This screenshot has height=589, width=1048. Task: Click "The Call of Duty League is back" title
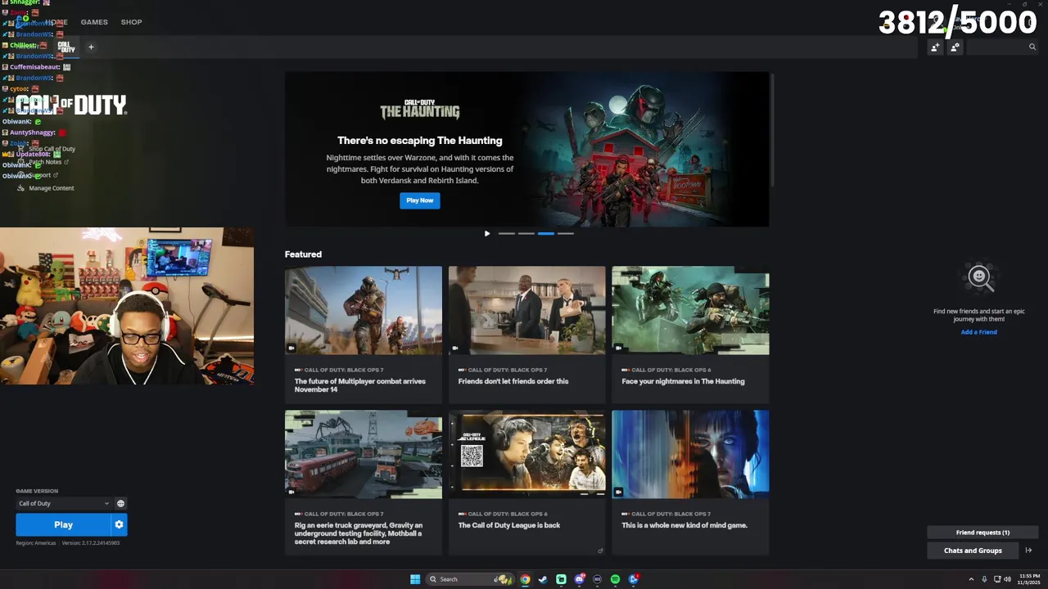click(x=509, y=525)
